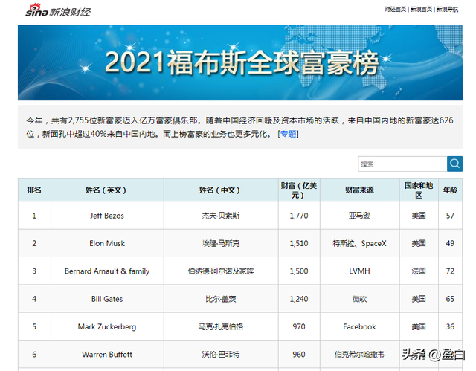The image size is (476, 371).
Task: Click the age 36 cell
Action: tap(450, 326)
